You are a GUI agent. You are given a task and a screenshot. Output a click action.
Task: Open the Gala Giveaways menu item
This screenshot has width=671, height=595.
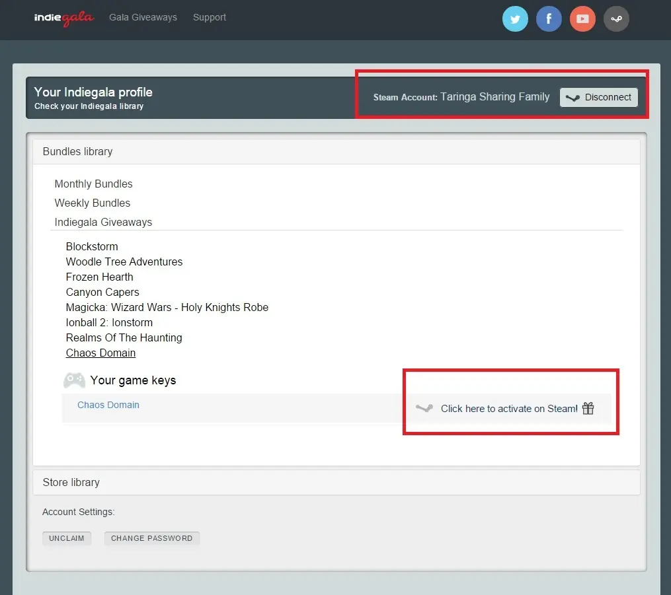(143, 17)
